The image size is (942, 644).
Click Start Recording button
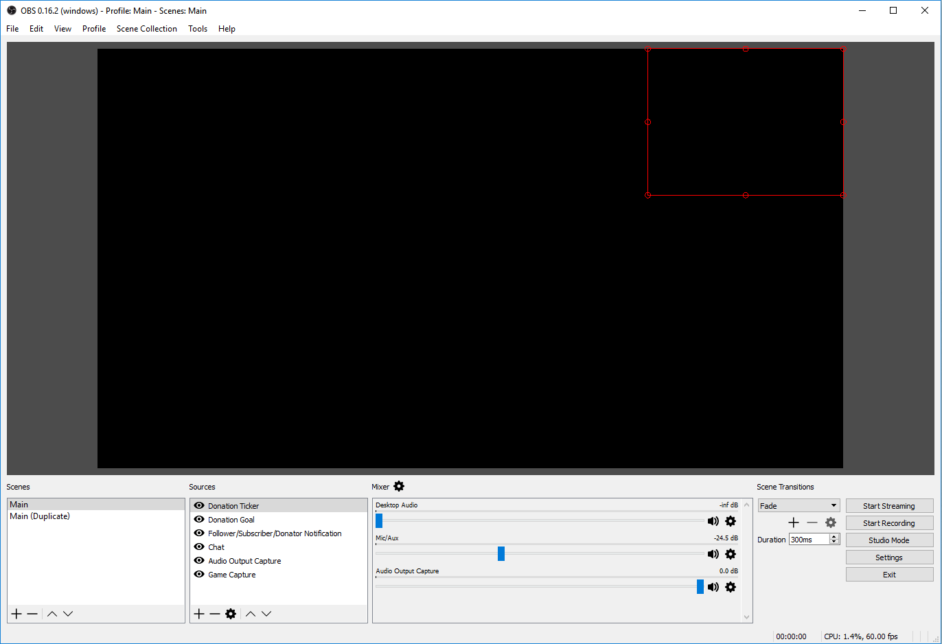pos(889,523)
